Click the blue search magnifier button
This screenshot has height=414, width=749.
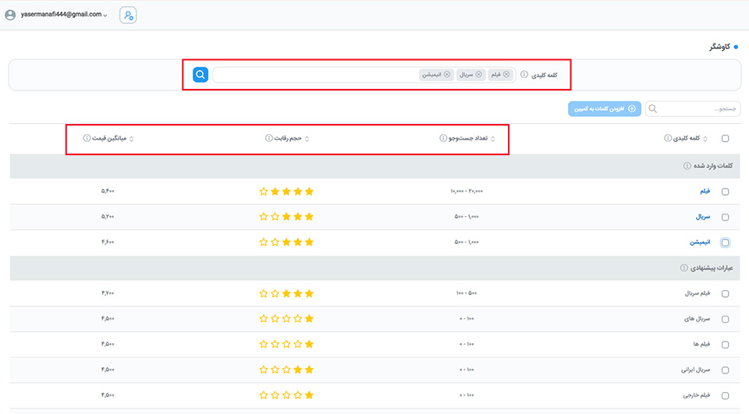tap(201, 75)
